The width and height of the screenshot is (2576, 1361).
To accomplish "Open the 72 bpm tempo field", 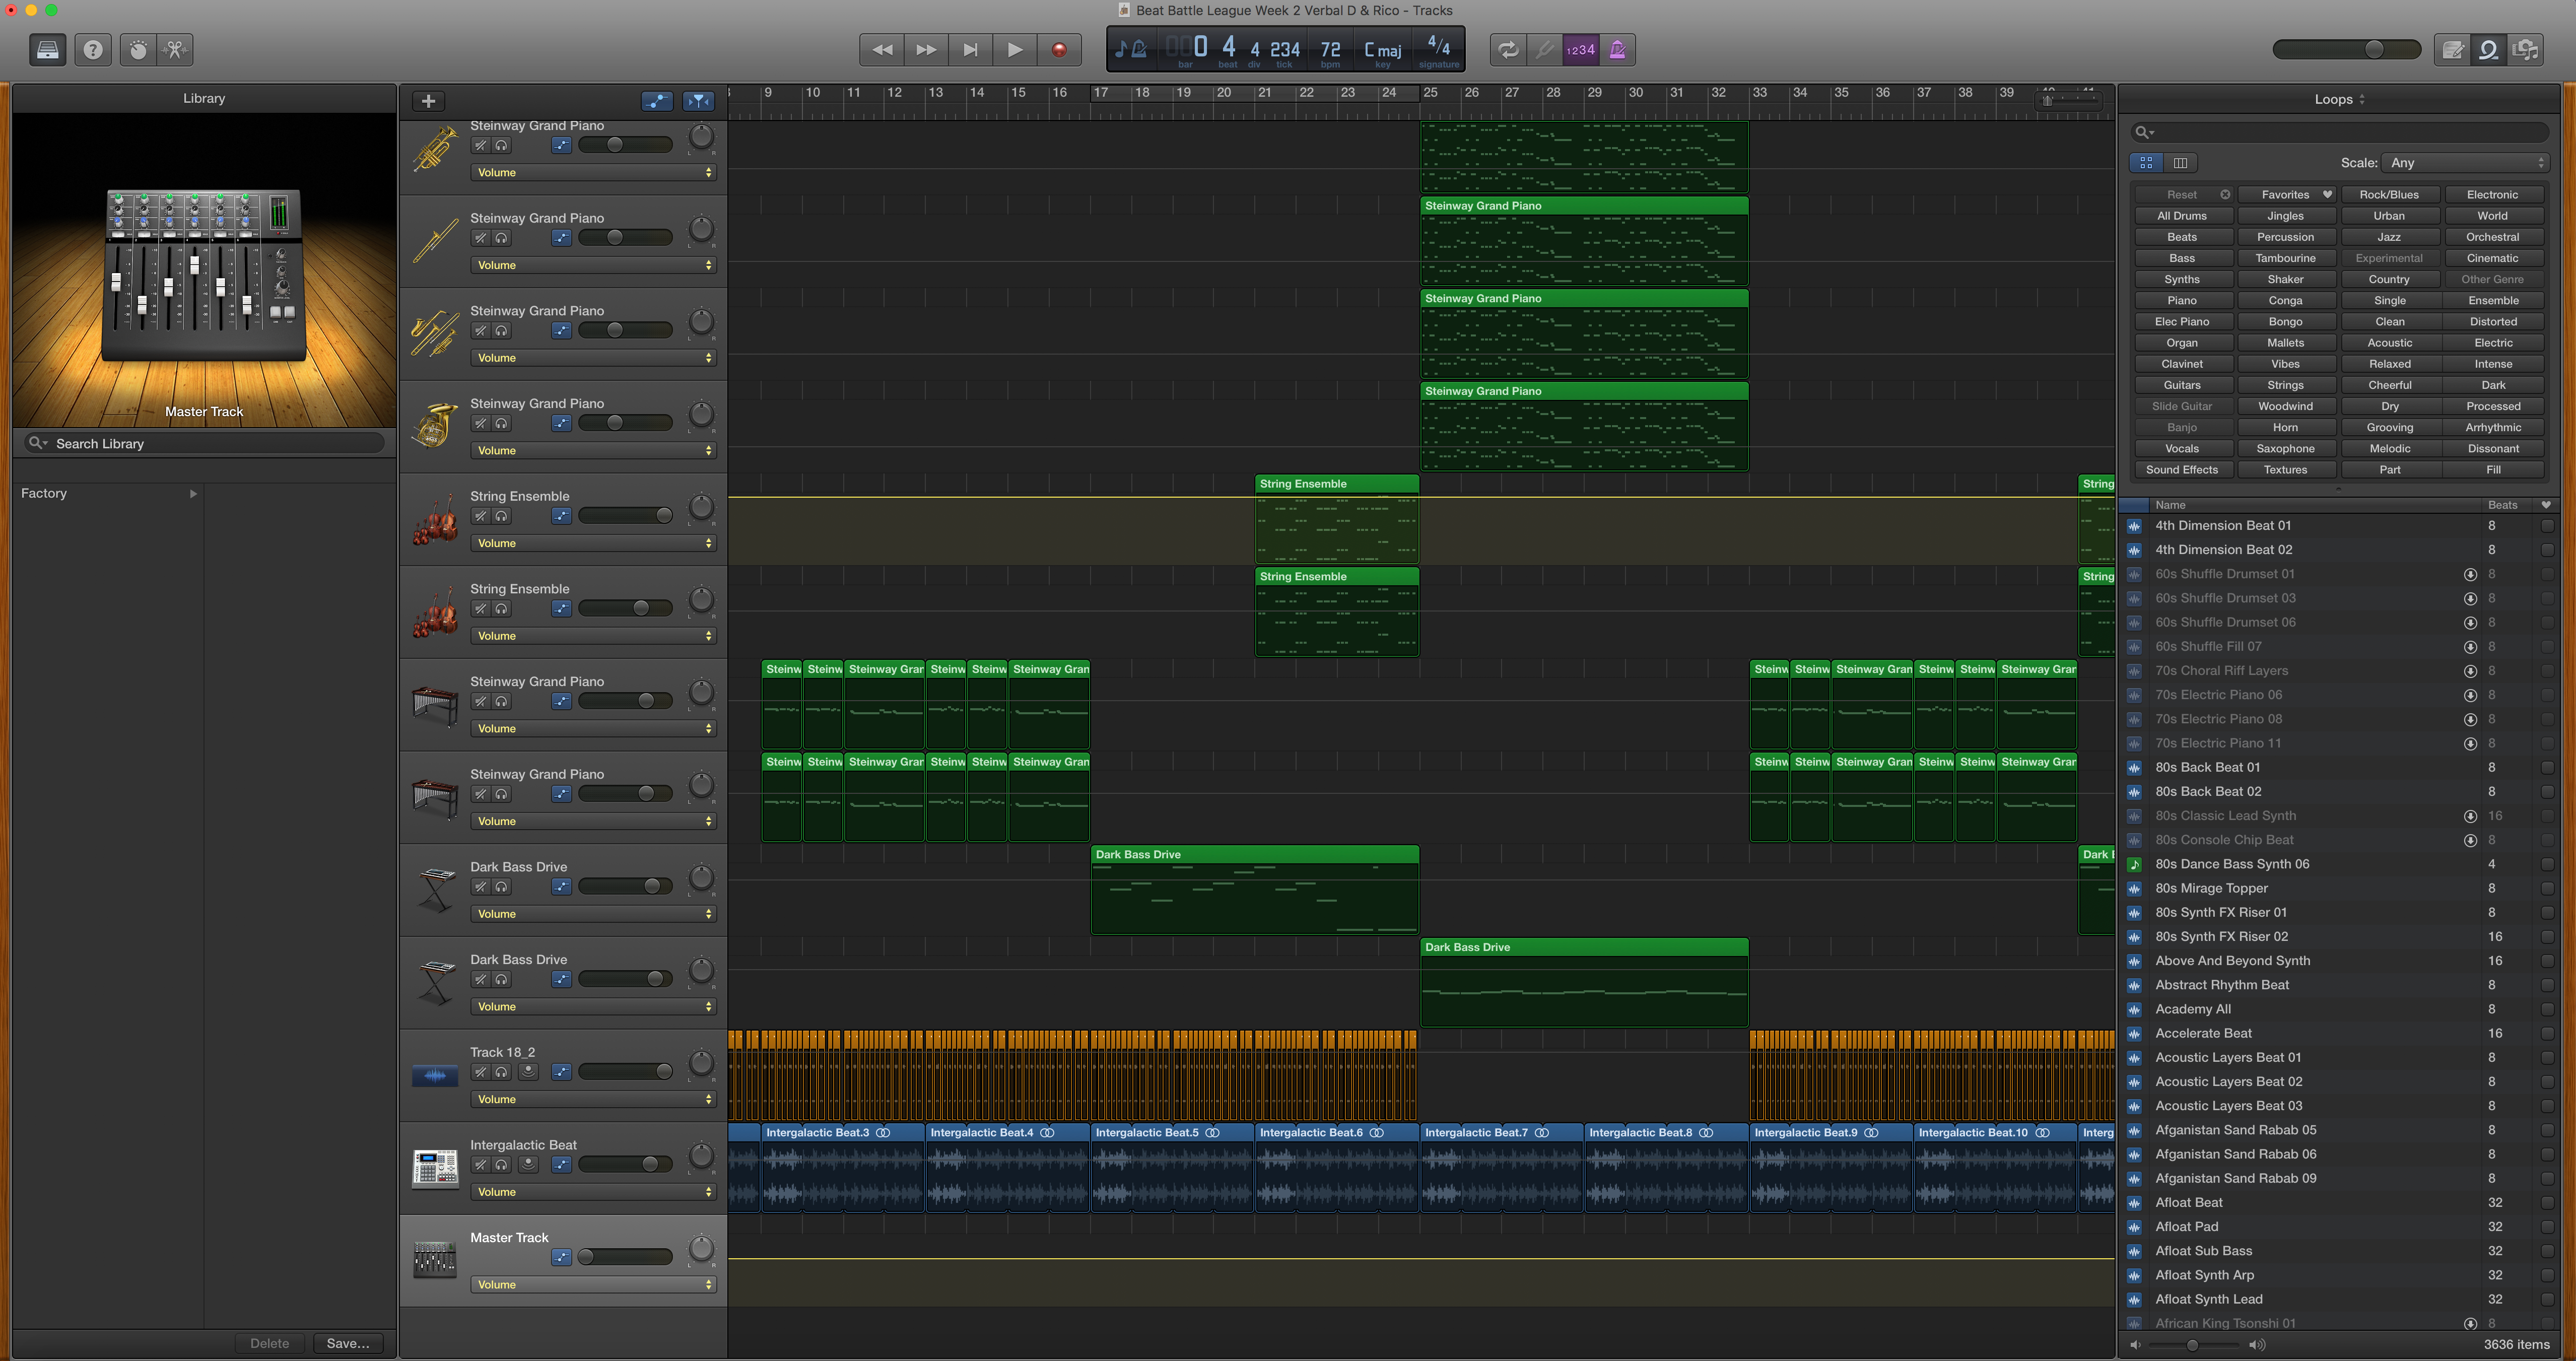I will tap(1330, 50).
